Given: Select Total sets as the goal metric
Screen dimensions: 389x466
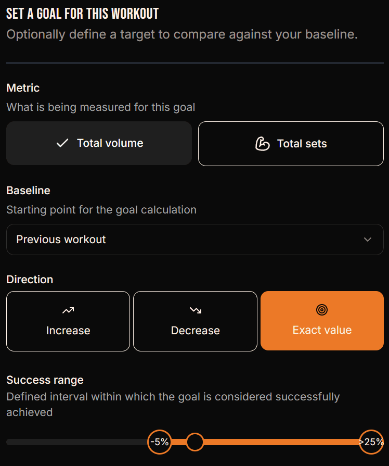Looking at the screenshot, I should pyautogui.click(x=291, y=143).
